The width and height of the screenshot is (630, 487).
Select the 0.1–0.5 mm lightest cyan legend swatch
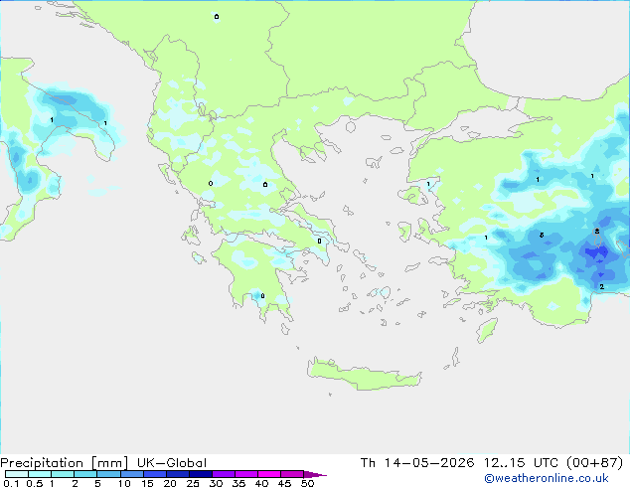tap(17, 474)
